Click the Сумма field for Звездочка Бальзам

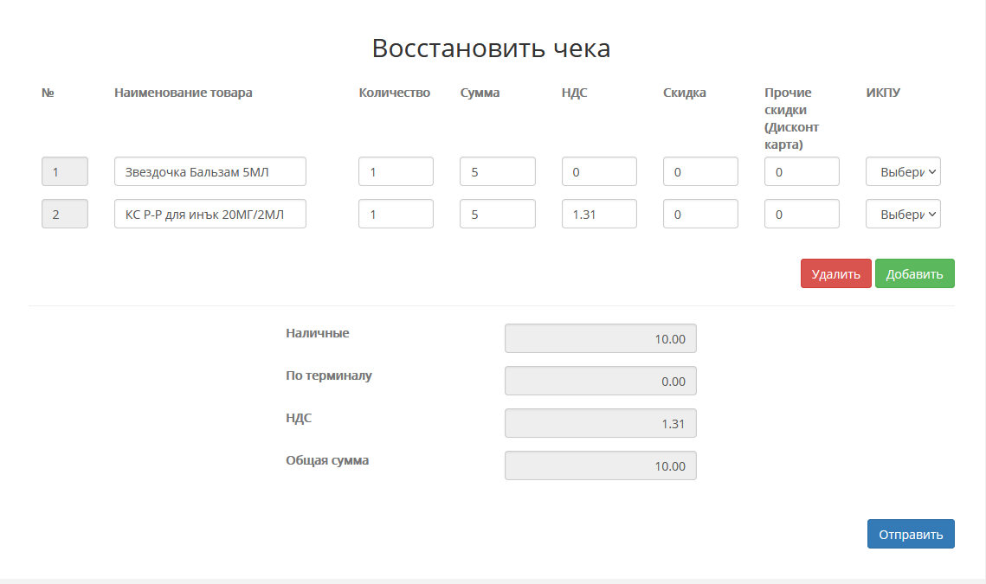click(497, 171)
